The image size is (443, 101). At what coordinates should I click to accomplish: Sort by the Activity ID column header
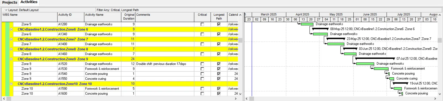(71, 17)
